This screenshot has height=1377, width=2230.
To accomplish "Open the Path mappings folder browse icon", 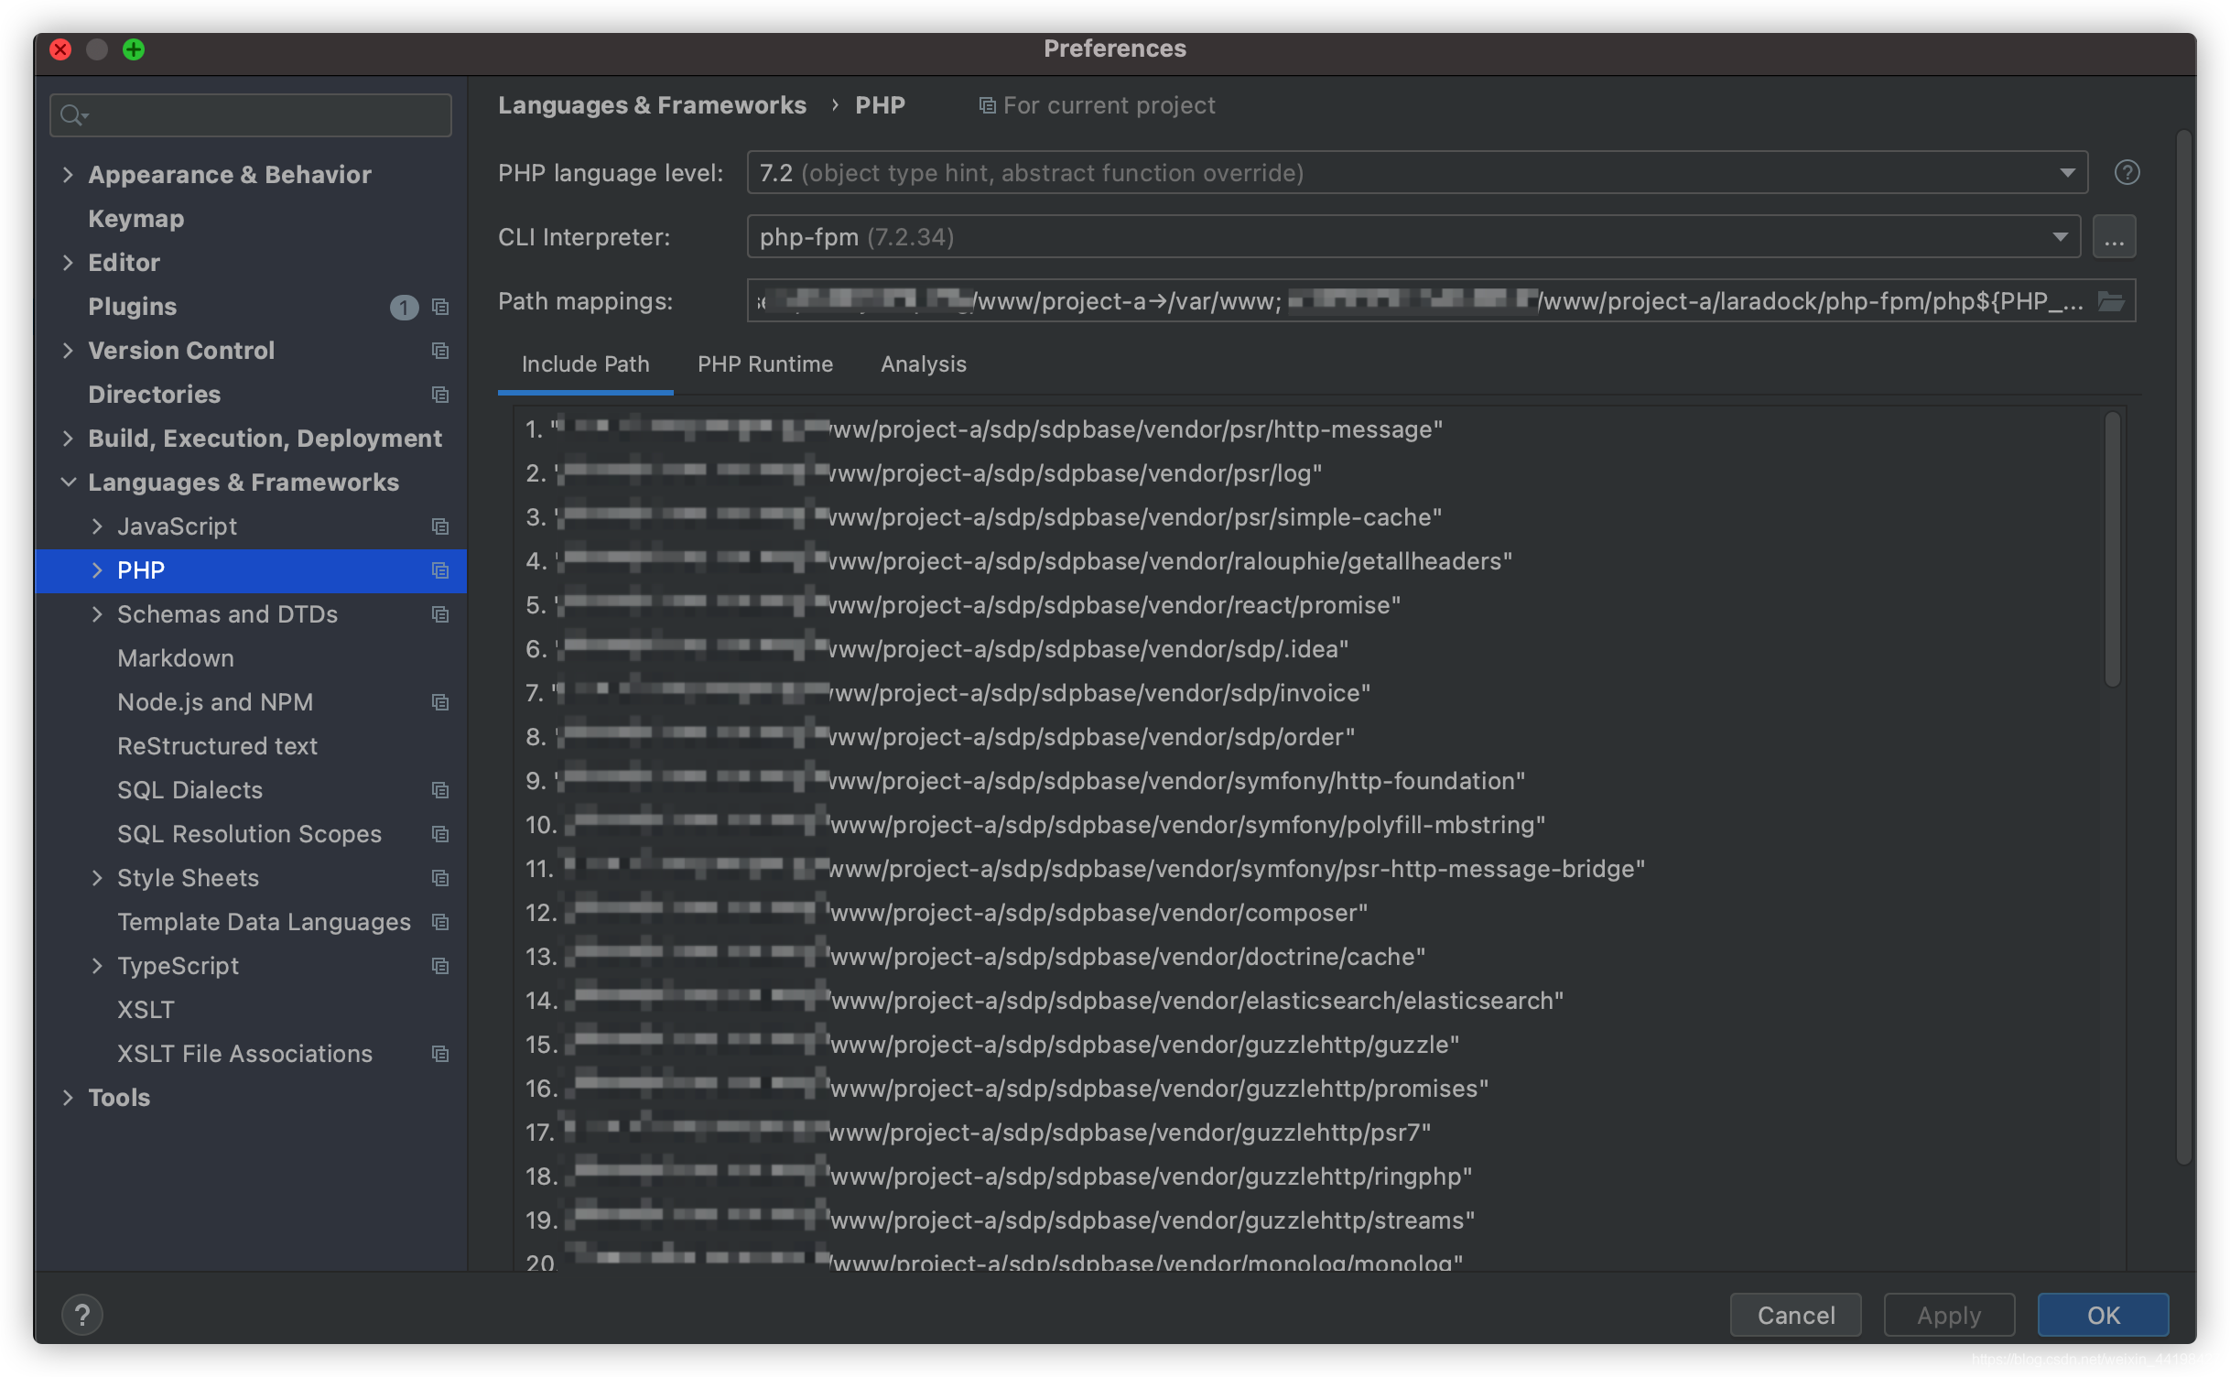I will click(2111, 301).
